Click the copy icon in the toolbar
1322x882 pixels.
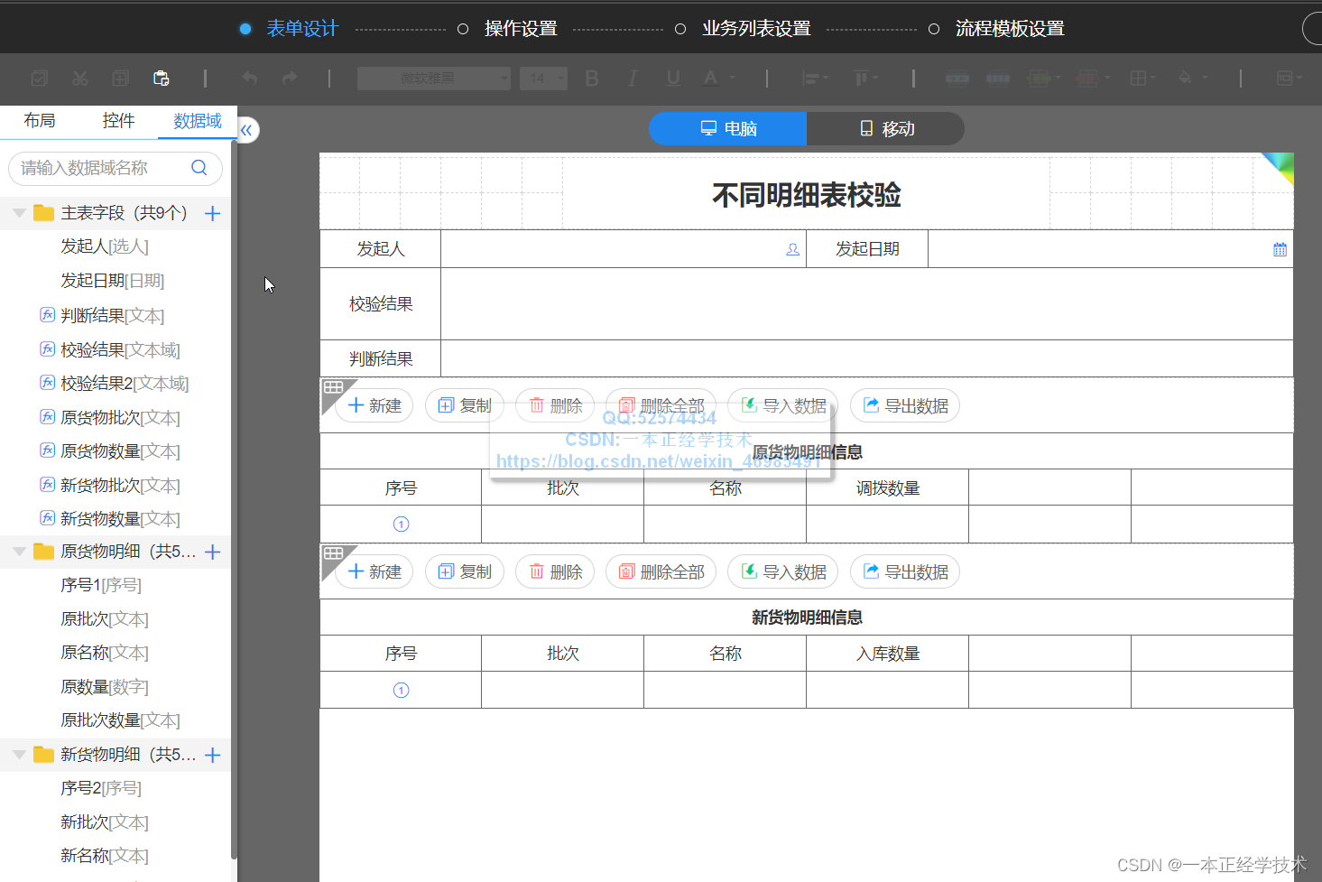(120, 79)
